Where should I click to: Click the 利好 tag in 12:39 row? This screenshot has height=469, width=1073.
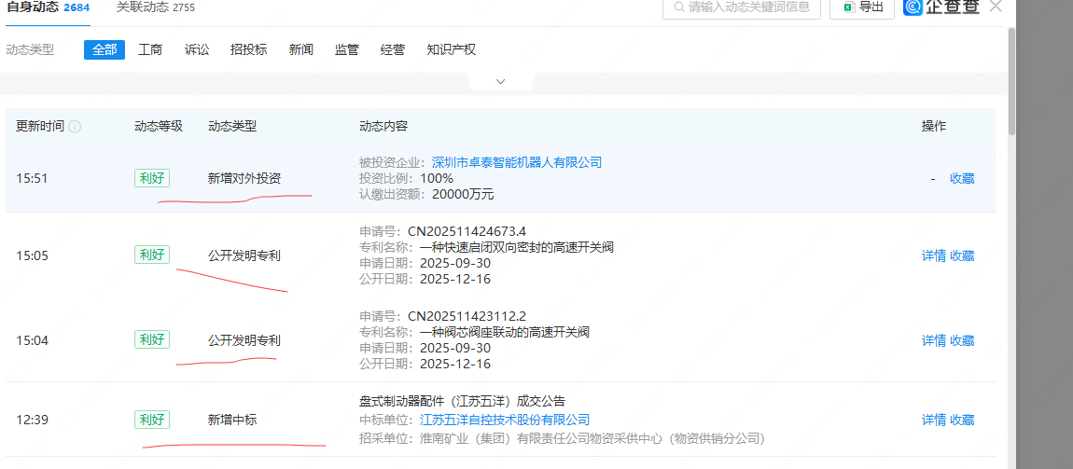pyautogui.click(x=152, y=419)
